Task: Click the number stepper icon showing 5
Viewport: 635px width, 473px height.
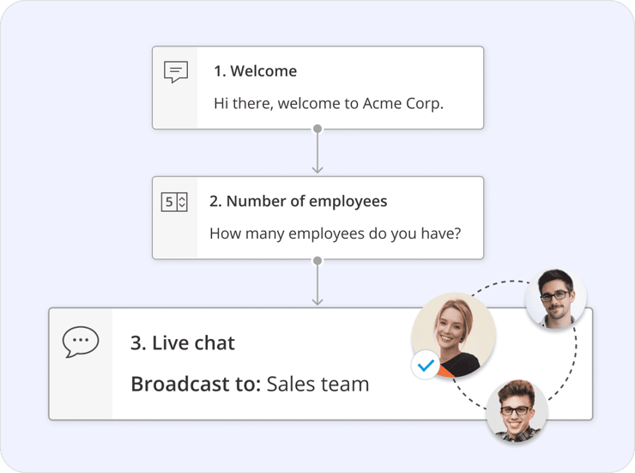Action: coord(174,202)
